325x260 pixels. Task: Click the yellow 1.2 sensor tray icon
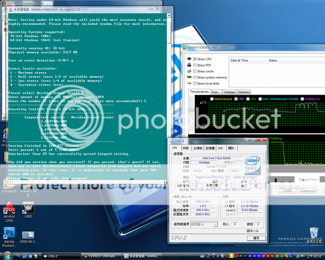point(231,256)
